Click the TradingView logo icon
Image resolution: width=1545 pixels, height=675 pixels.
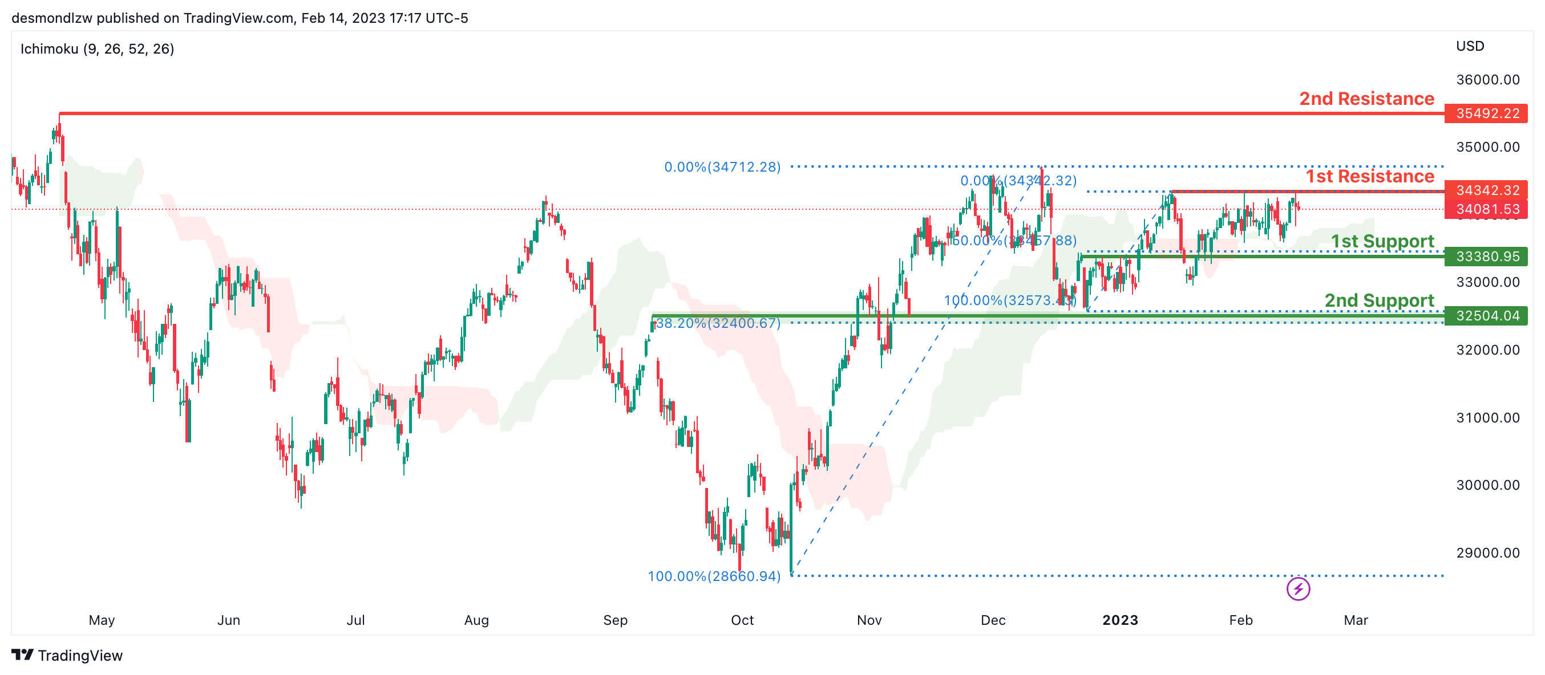click(22, 654)
